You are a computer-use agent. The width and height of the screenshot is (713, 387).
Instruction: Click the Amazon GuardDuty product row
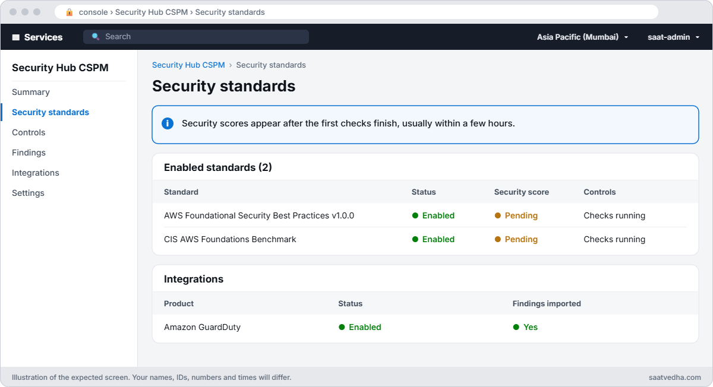tap(425, 327)
